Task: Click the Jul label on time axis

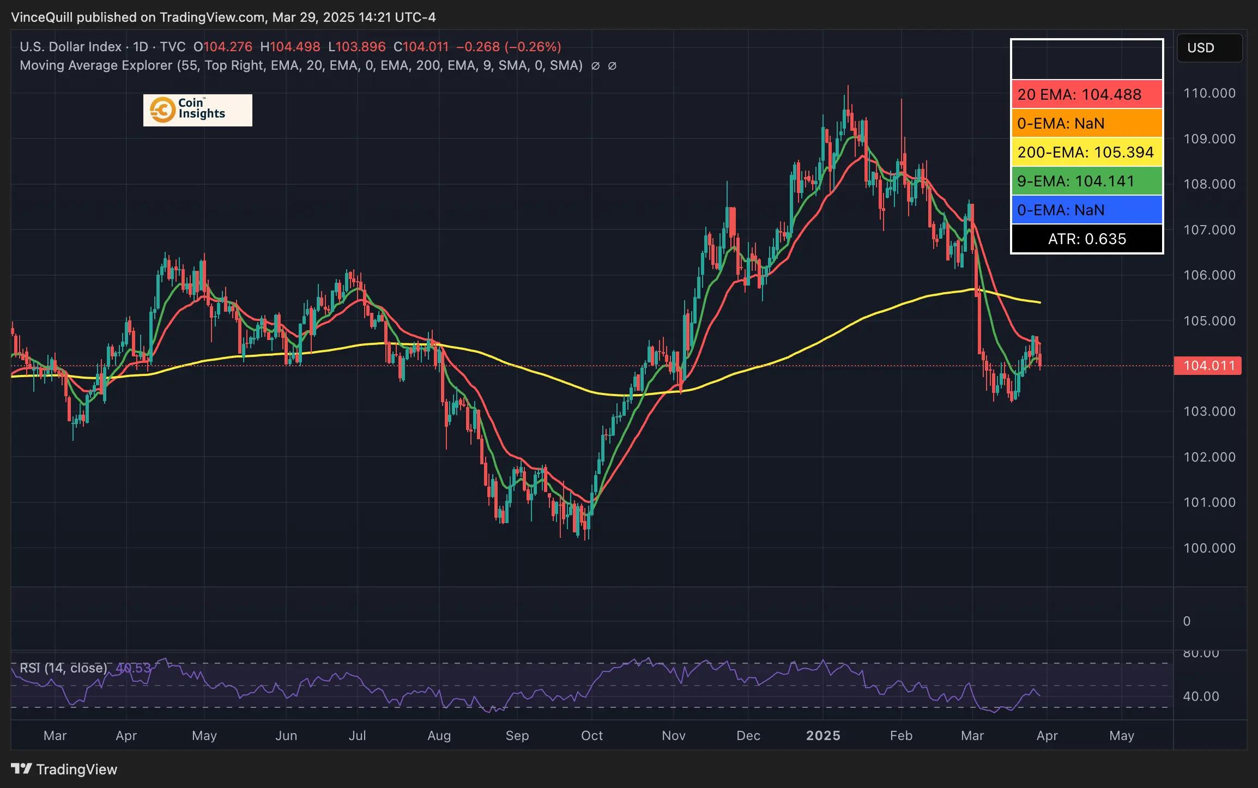Action: 357,736
